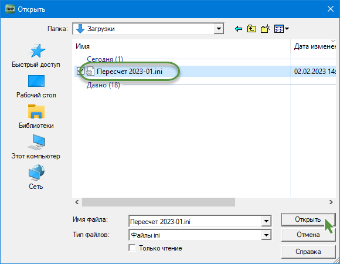The height and width of the screenshot is (264, 340).
Task: Open the view menu grid icon
Action: coord(281,29)
